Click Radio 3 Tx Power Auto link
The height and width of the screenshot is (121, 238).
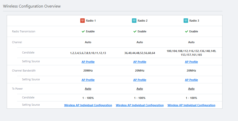(x=191, y=89)
